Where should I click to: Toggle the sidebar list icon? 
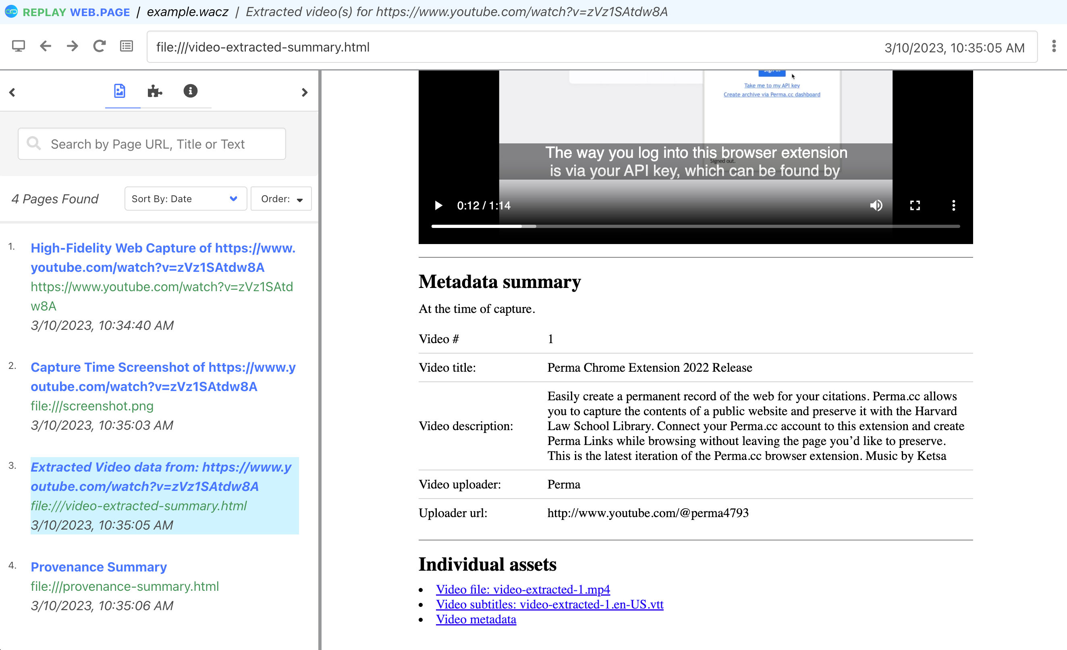pos(127,46)
